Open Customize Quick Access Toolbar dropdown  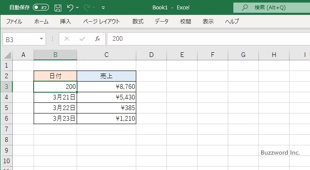103,8
